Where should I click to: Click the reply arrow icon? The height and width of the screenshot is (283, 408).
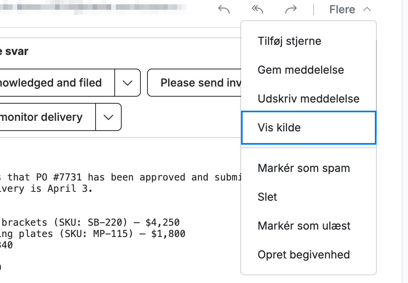(x=224, y=10)
